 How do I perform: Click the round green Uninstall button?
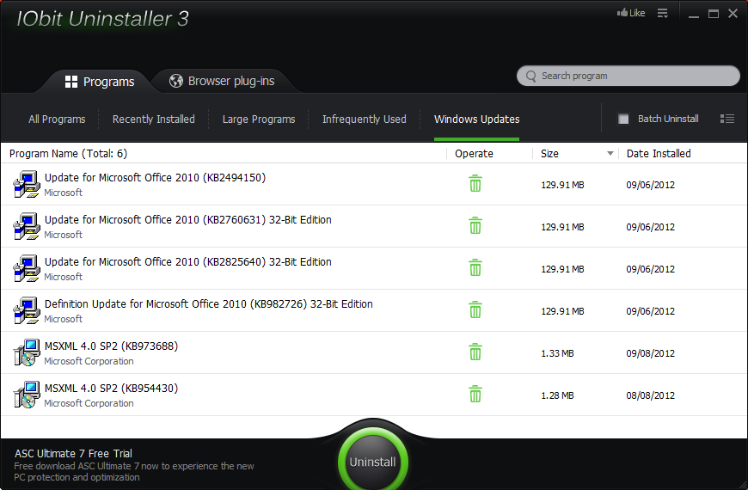click(372, 462)
